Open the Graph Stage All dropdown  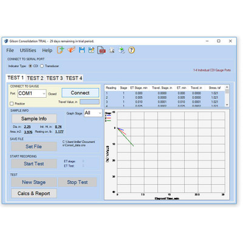[93, 113]
